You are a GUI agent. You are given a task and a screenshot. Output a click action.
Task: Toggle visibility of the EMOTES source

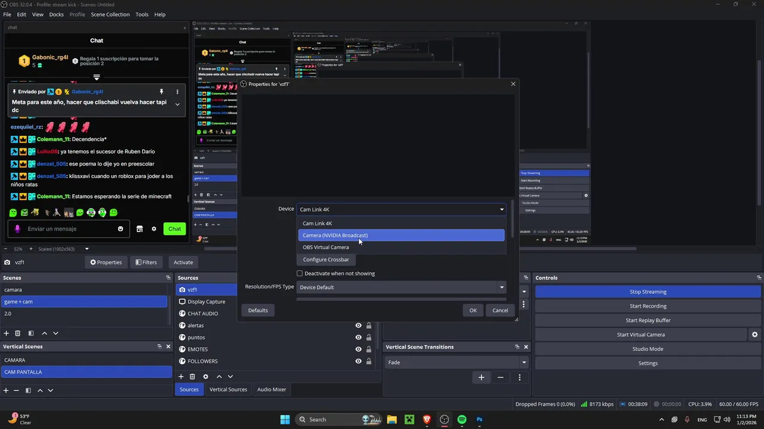(x=358, y=349)
